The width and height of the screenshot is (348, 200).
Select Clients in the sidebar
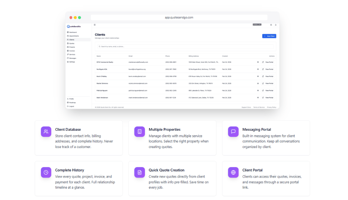coord(78,40)
